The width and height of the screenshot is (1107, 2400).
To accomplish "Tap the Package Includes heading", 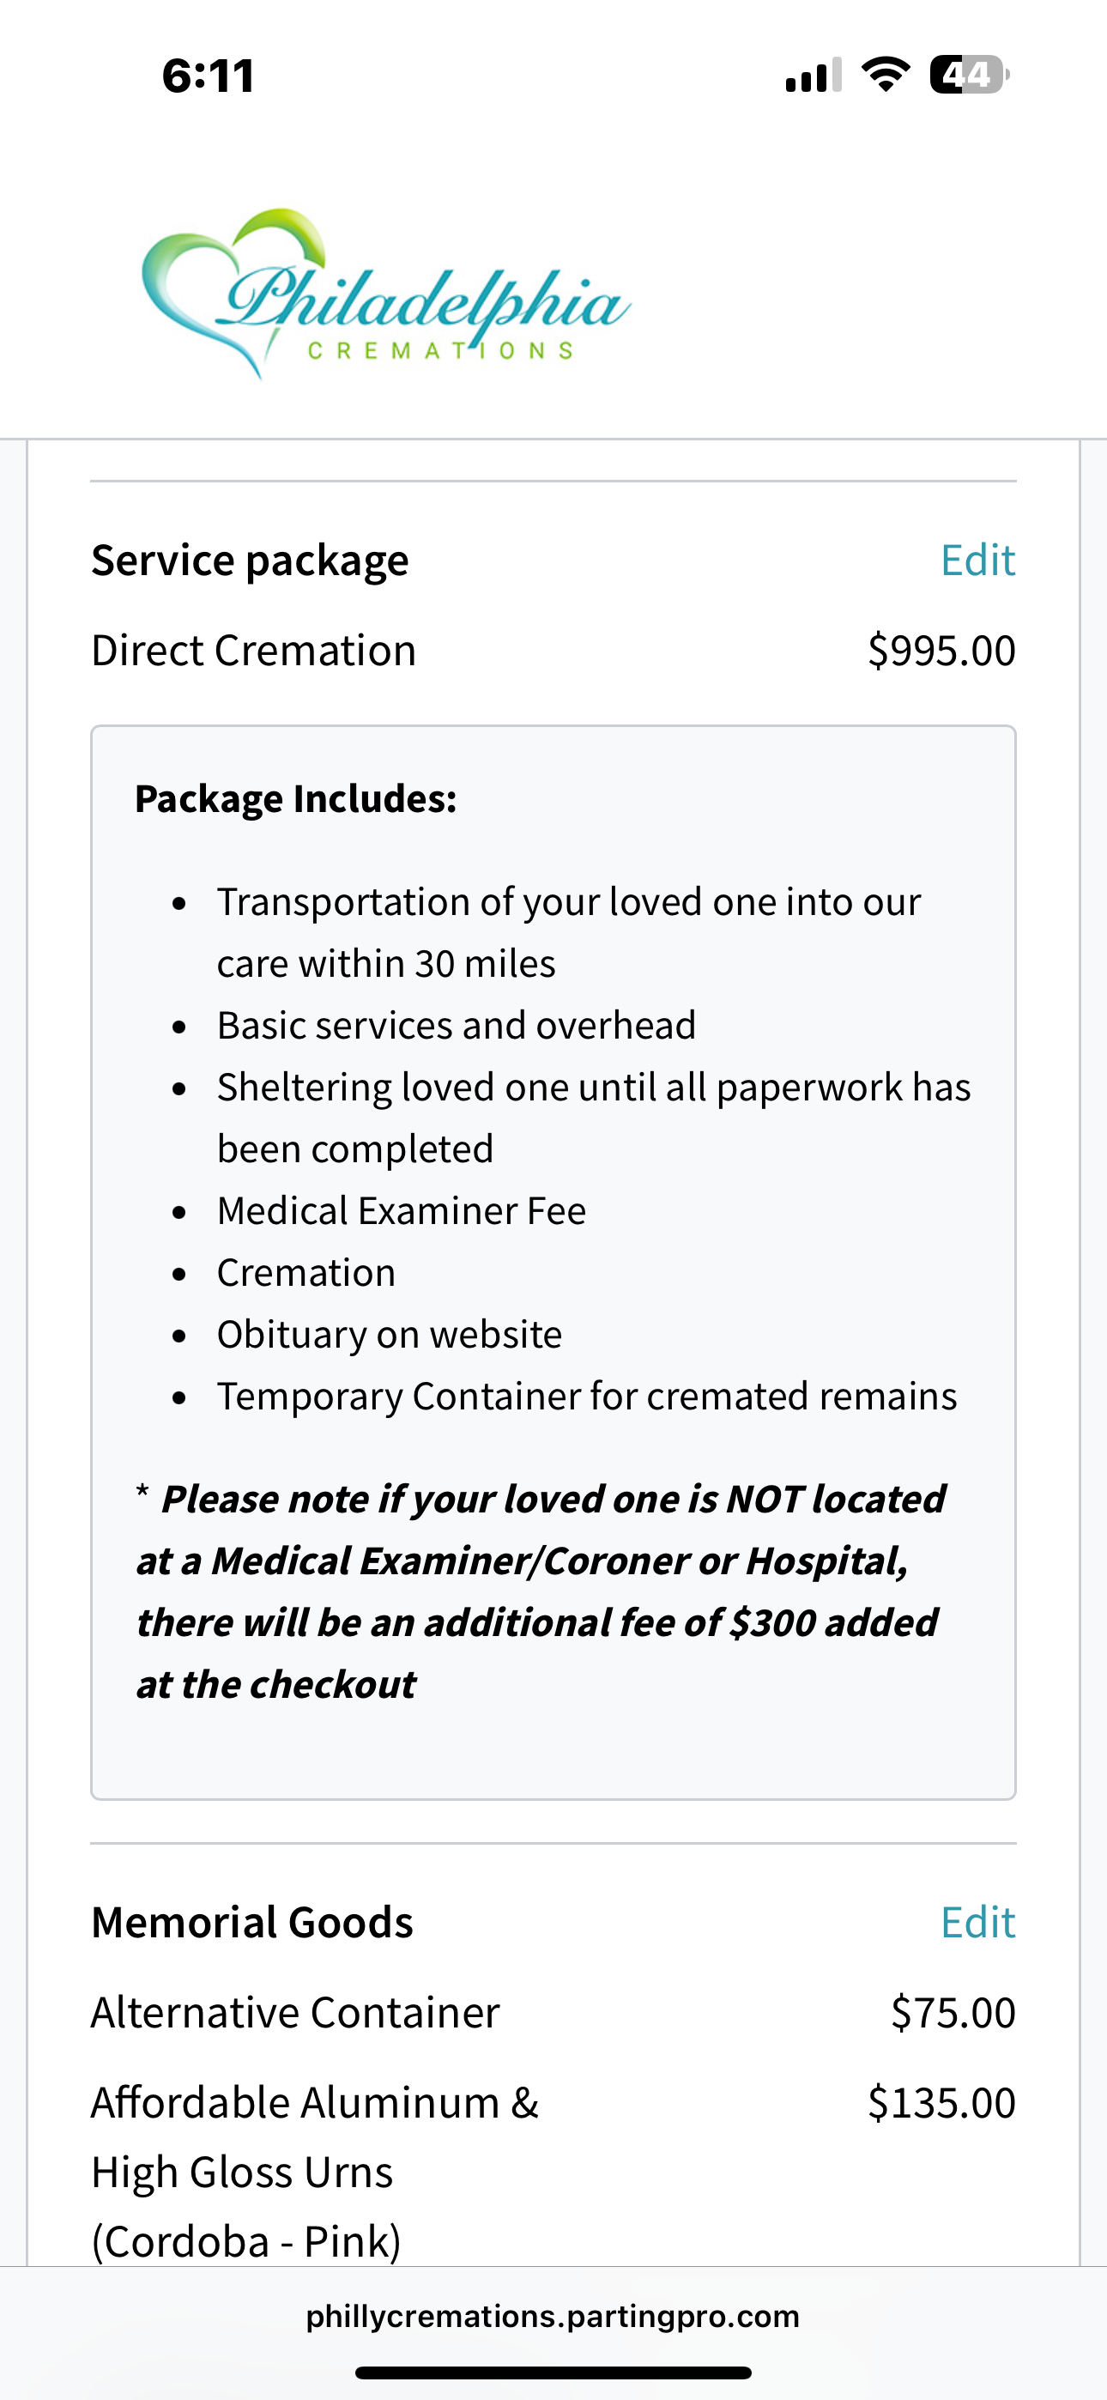I will (x=296, y=798).
